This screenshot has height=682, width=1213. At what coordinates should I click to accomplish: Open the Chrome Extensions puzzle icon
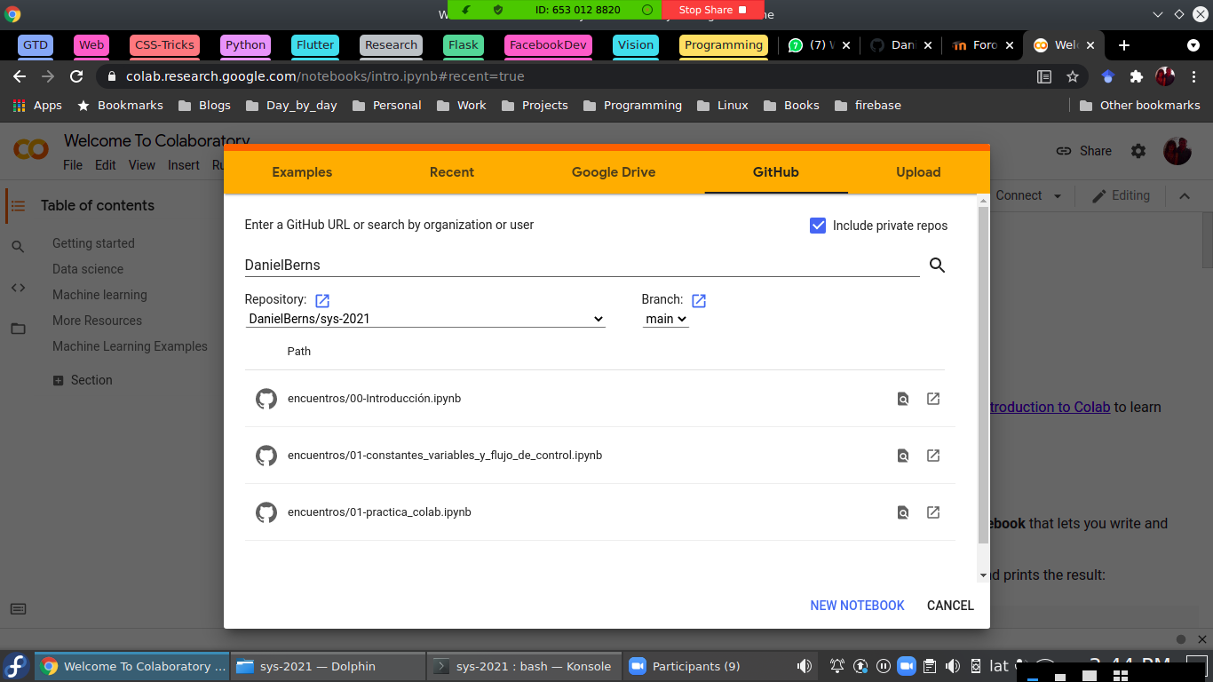tap(1136, 76)
